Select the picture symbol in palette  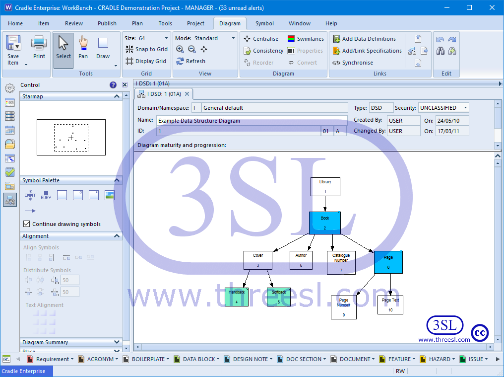click(x=110, y=195)
